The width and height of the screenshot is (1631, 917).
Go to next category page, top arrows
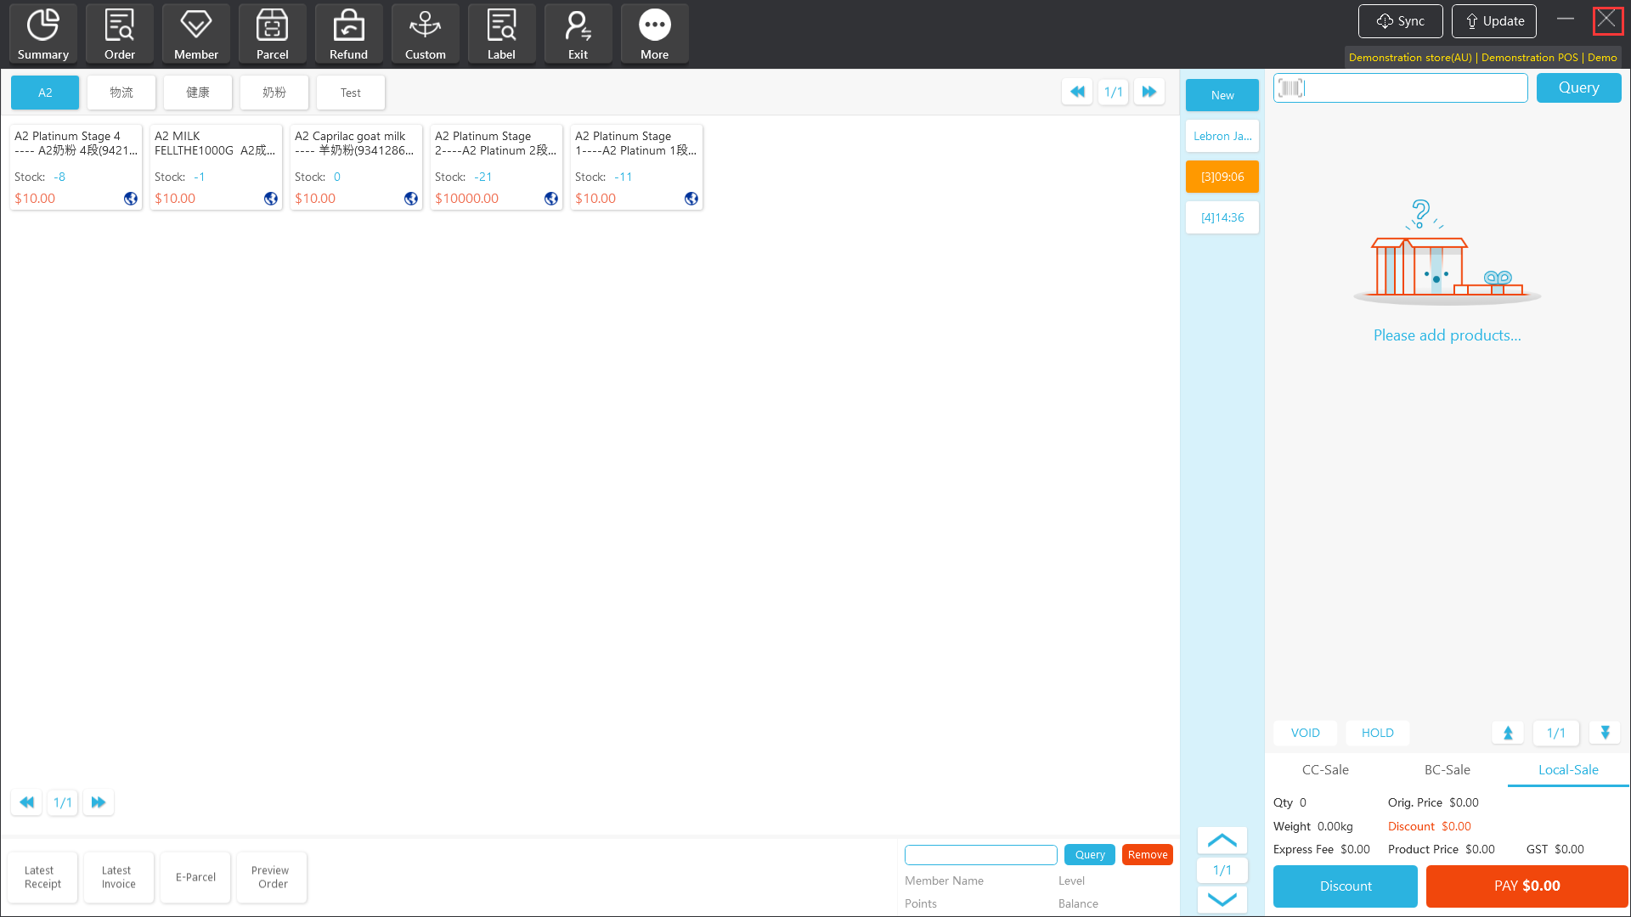[1148, 92]
